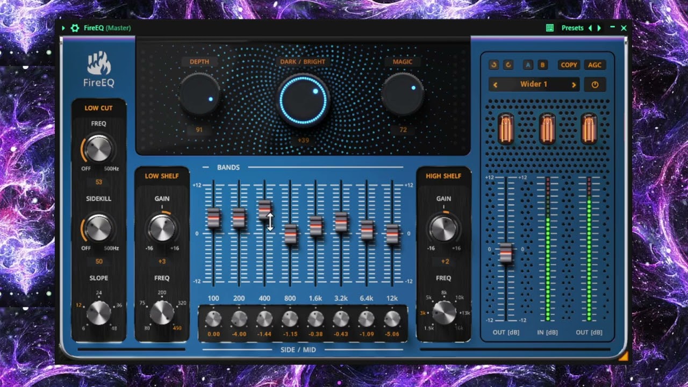Click the 3.2k band fader
The image size is (688, 387).
(x=341, y=221)
